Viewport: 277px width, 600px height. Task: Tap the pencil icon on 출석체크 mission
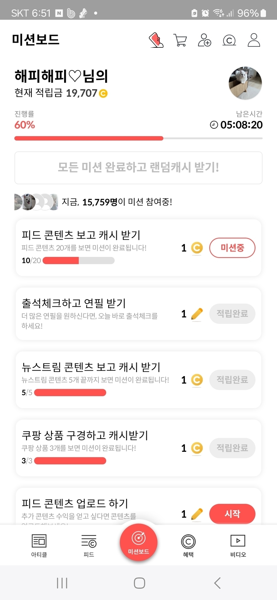click(x=197, y=314)
